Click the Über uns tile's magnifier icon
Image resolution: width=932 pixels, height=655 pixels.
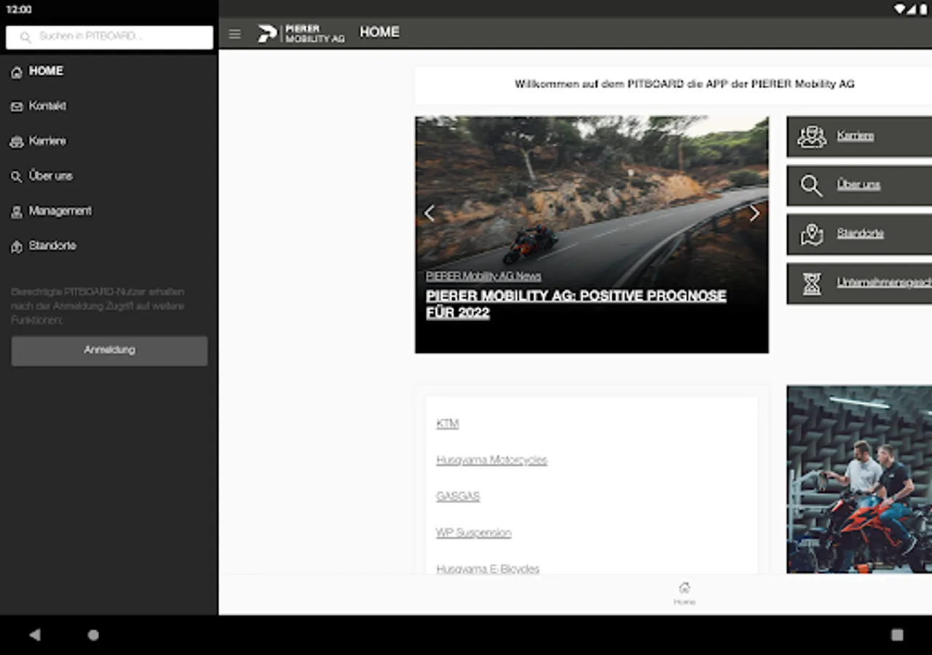pyautogui.click(x=811, y=186)
